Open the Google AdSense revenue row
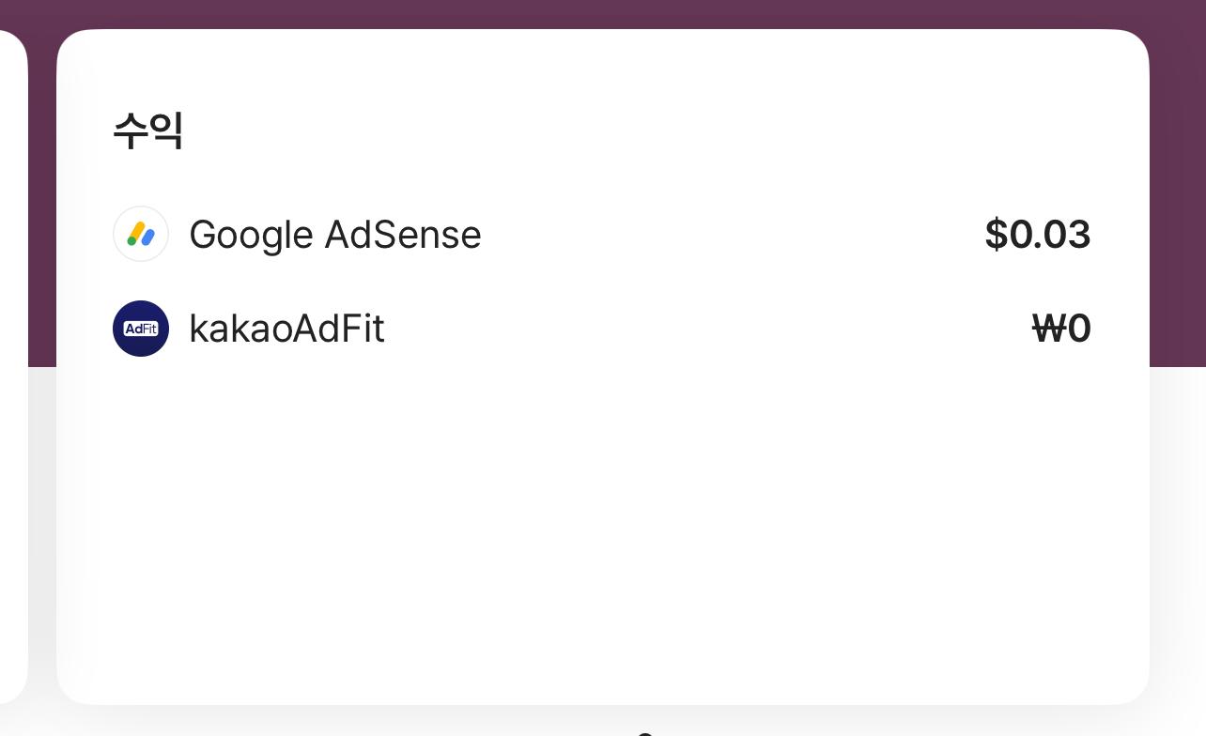This screenshot has height=736, width=1206. click(602, 234)
